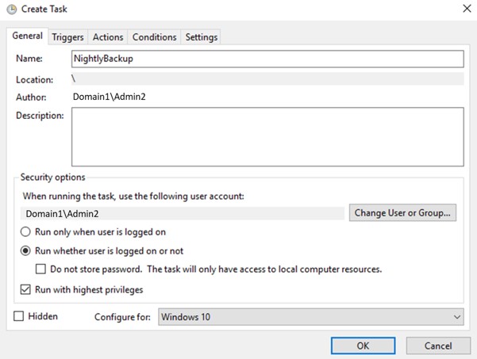Enable Do not store password checkbox
This screenshot has width=477, height=359.
(x=40, y=269)
